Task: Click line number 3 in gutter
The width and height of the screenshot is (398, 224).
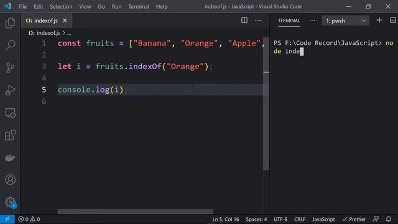Action: click(44, 67)
